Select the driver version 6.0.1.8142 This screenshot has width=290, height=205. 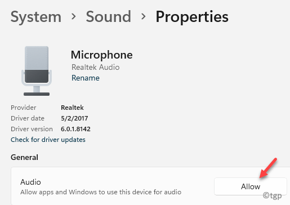pos(75,129)
